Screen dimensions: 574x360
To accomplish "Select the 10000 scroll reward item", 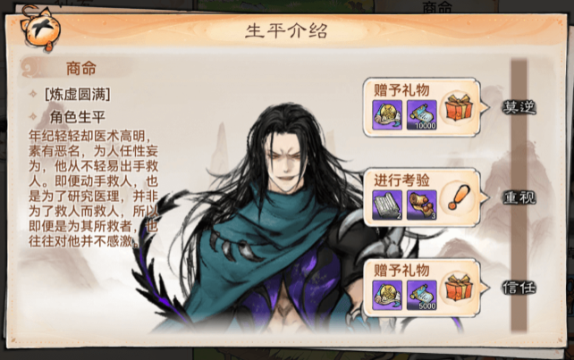I will [x=422, y=115].
